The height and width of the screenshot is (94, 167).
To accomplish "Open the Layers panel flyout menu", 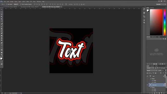I will 166,66.
